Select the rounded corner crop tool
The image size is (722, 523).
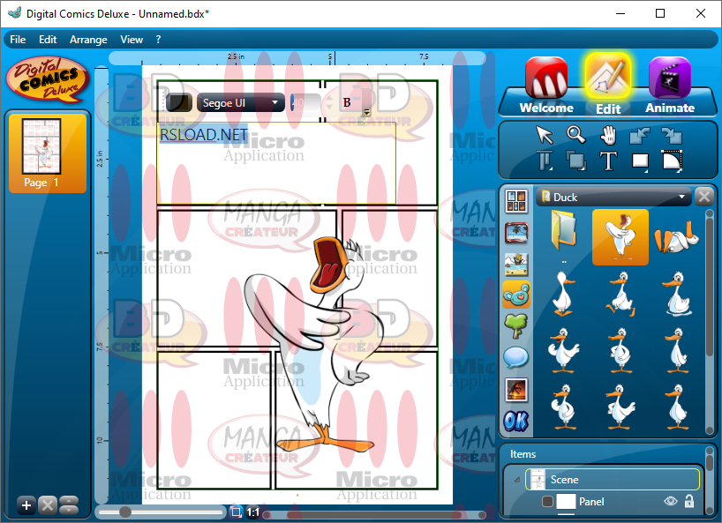click(x=672, y=161)
